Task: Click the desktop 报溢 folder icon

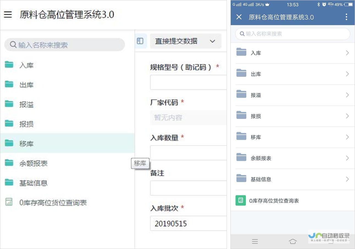Action: pyautogui.click(x=9, y=104)
